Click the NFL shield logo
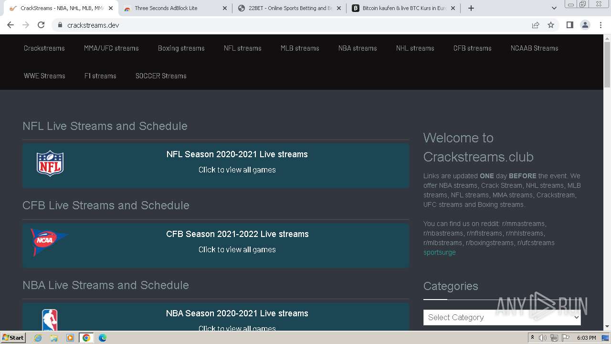The image size is (611, 344). (50, 163)
